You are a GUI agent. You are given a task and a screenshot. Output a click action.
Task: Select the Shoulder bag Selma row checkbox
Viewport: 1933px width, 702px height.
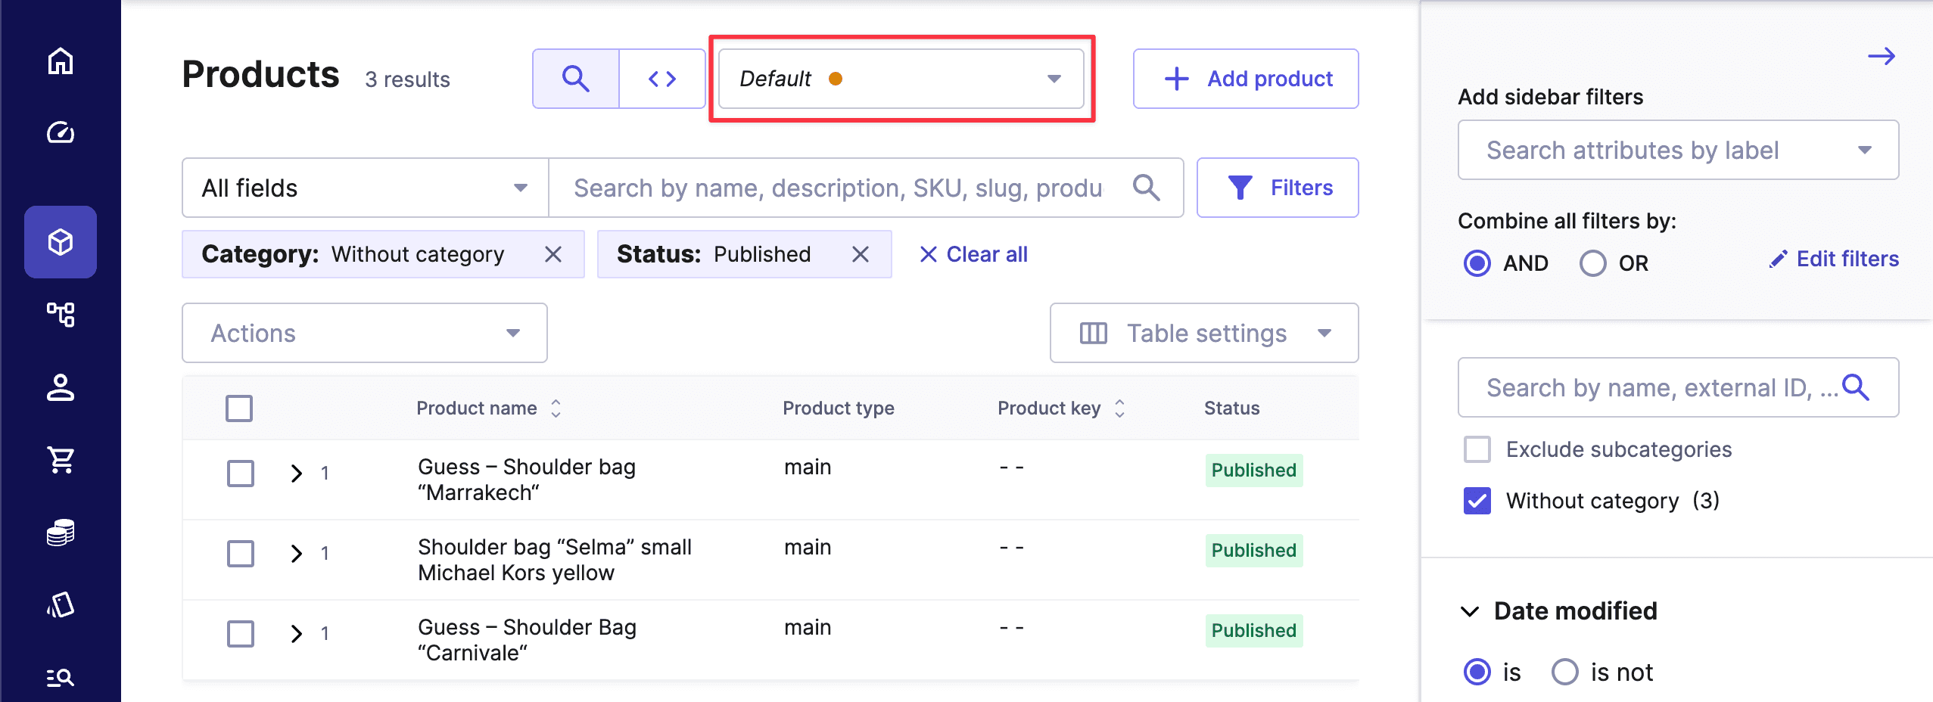pos(241,554)
